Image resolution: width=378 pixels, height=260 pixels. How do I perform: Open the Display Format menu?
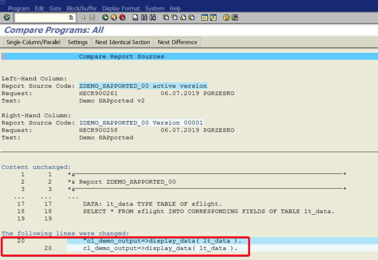click(x=121, y=8)
